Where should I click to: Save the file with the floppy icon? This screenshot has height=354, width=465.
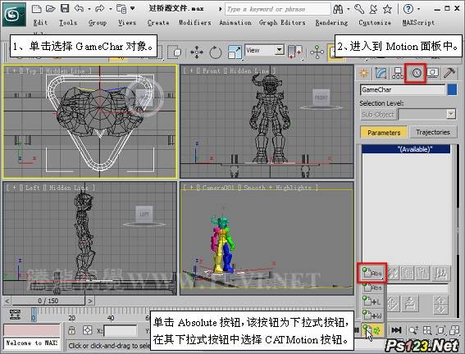click(x=65, y=8)
